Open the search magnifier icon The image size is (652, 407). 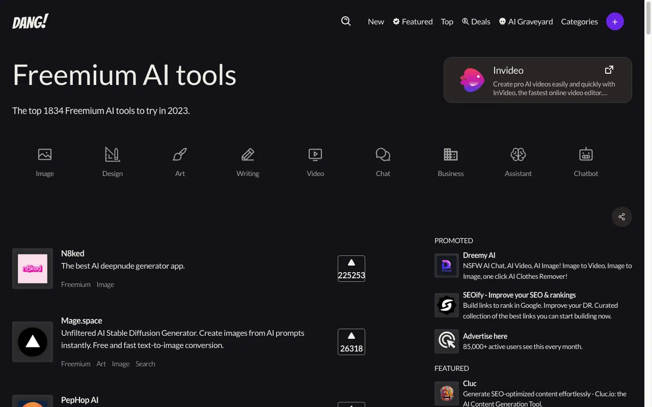coord(346,21)
